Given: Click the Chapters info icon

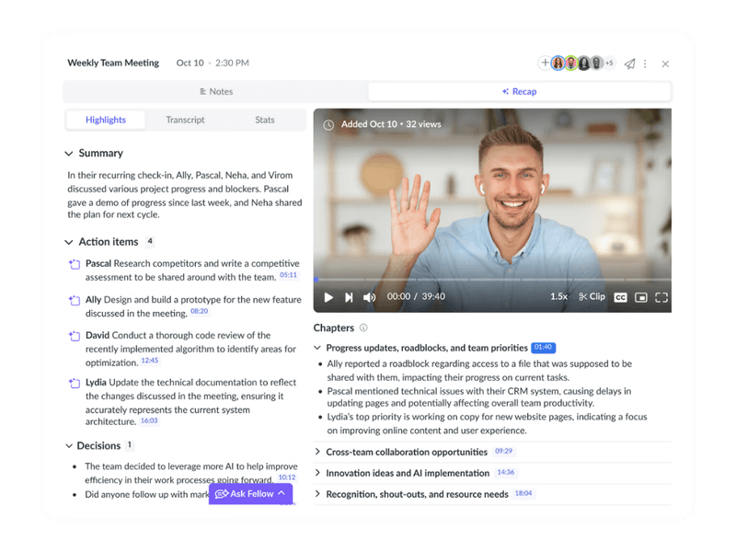Looking at the screenshot, I should 363,328.
